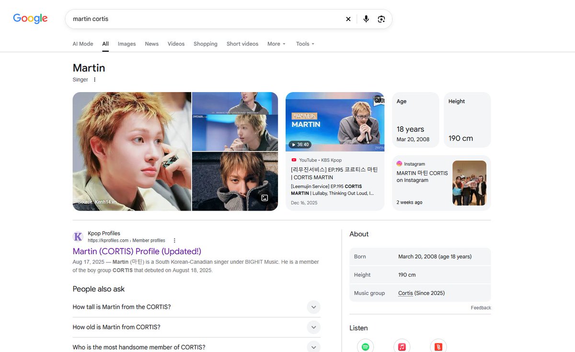Image resolution: width=575 pixels, height=352 pixels.
Task: Open the Instagram post group photo thumbnail
Action: pyautogui.click(x=470, y=183)
